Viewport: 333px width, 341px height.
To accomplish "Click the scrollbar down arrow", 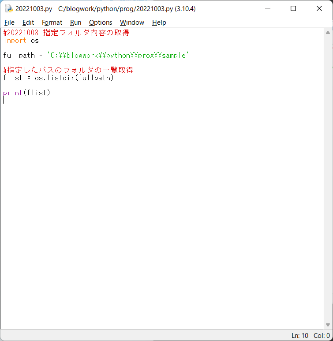I will click(x=328, y=325).
